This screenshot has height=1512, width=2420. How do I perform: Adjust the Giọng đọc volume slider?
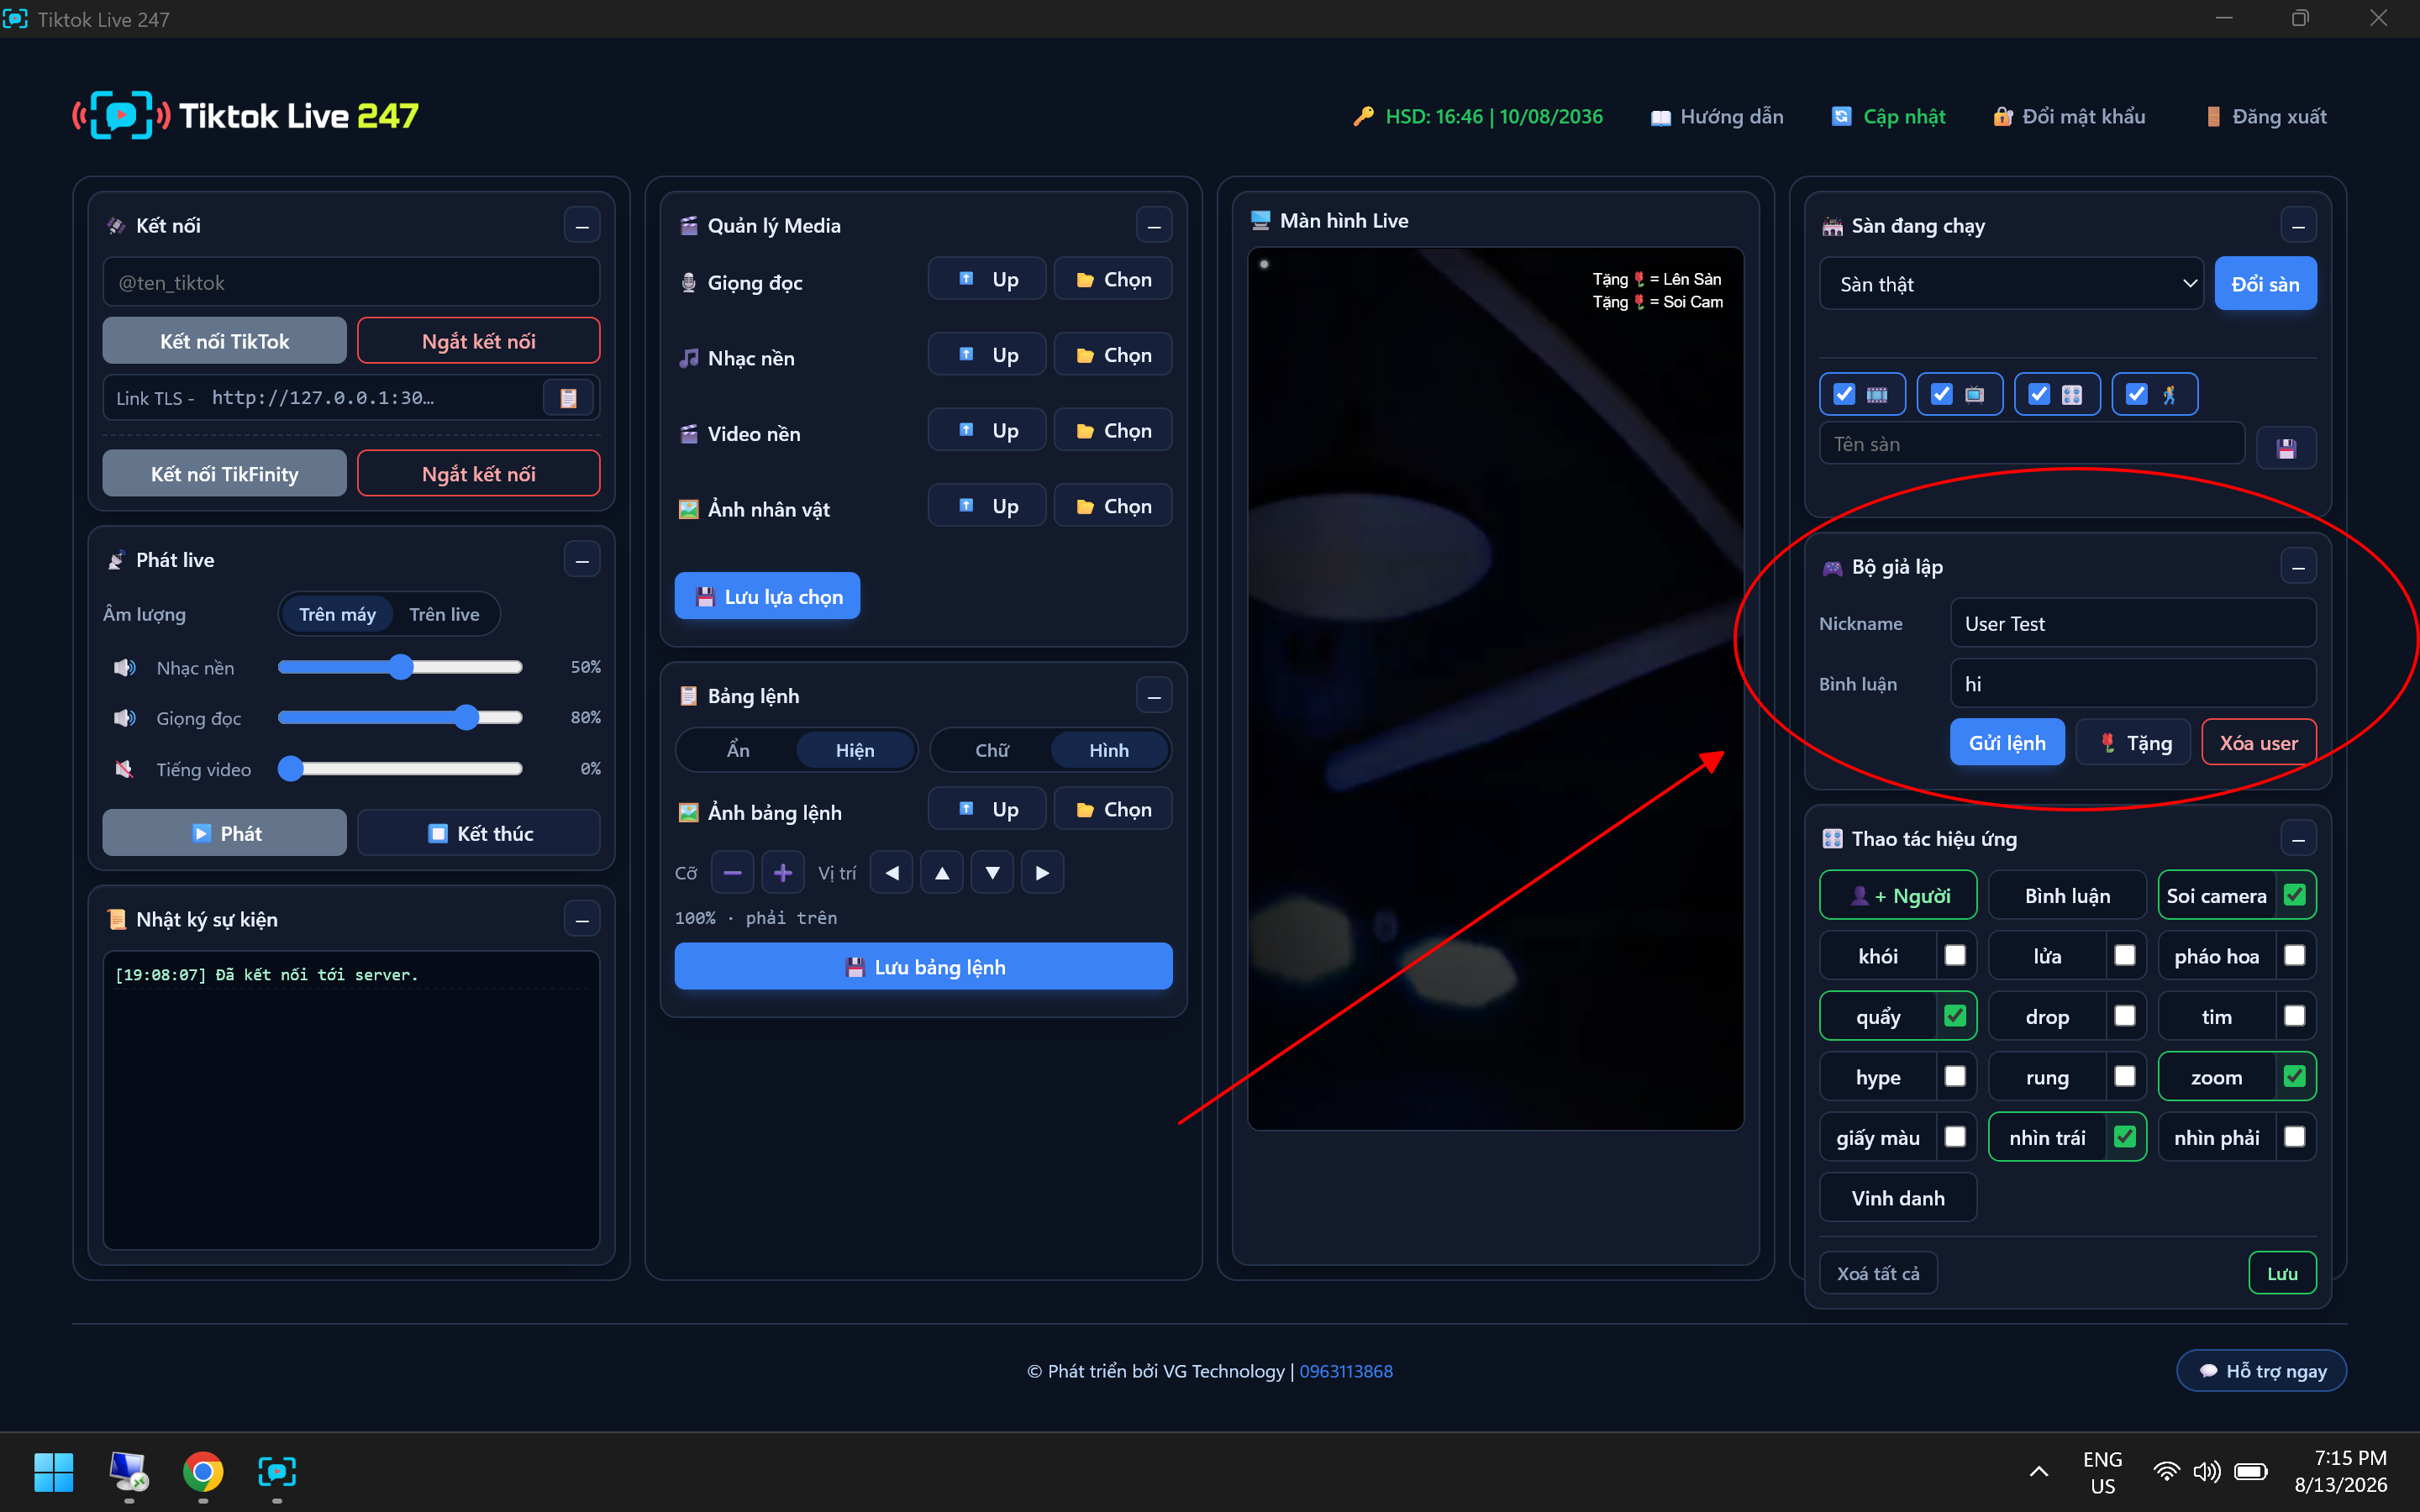(x=400, y=718)
